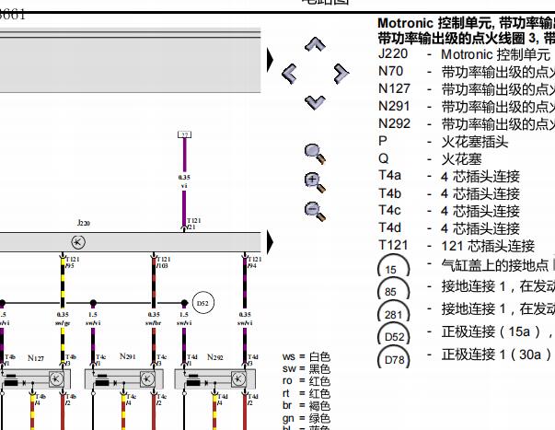Screen dimensions: 555x430
Task: Click the T121/103 pin label
Action: click(x=163, y=262)
